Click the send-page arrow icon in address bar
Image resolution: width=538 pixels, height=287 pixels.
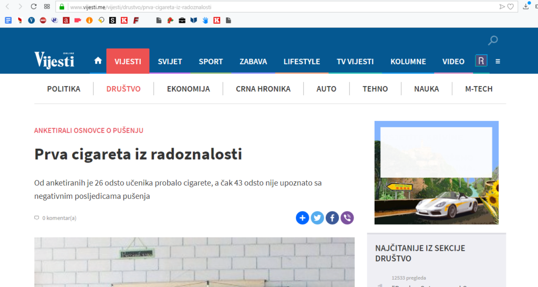pyautogui.click(x=502, y=6)
